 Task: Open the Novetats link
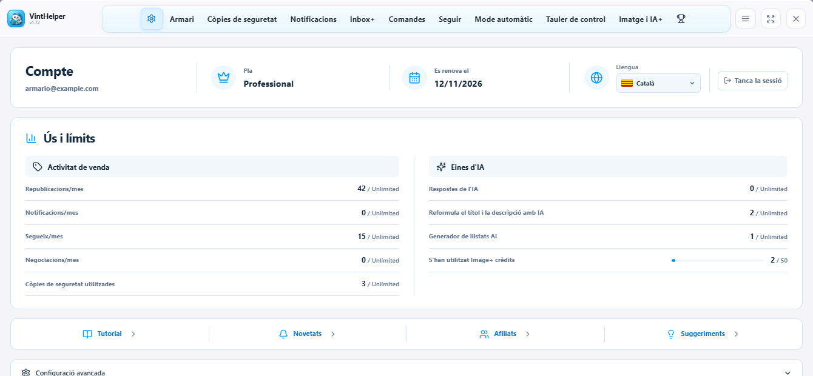point(308,334)
